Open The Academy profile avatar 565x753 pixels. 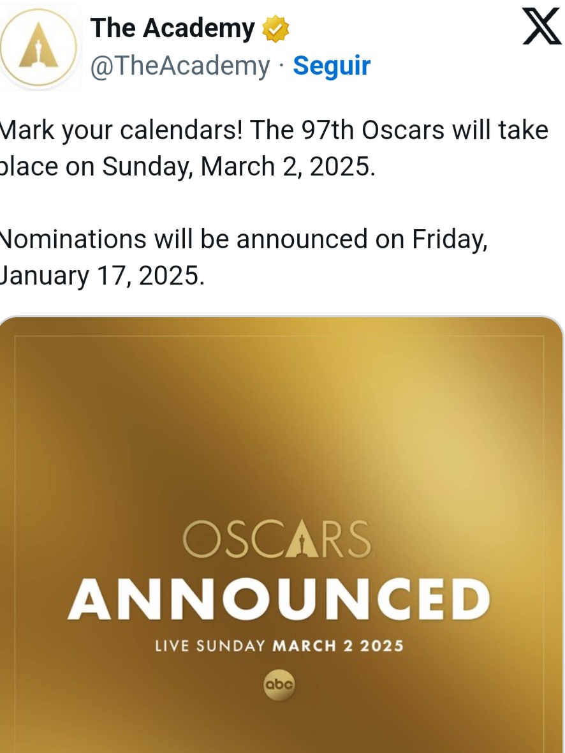[40, 47]
